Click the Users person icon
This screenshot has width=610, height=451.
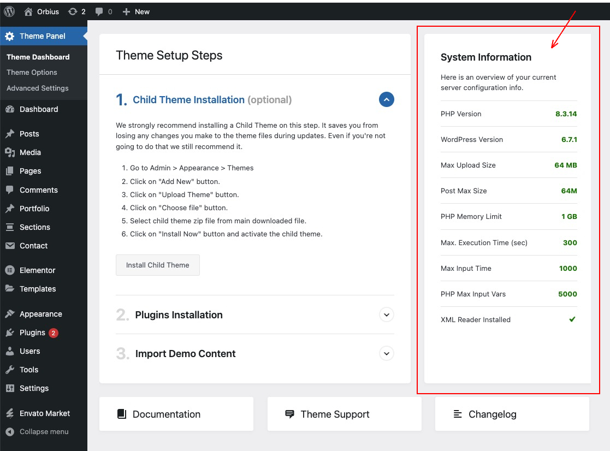[x=10, y=351]
